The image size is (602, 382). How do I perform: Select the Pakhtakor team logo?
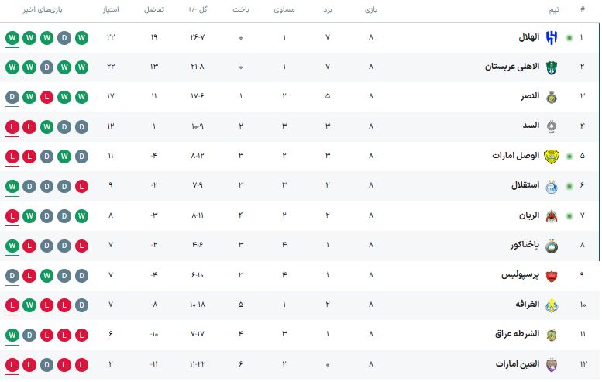pos(552,245)
